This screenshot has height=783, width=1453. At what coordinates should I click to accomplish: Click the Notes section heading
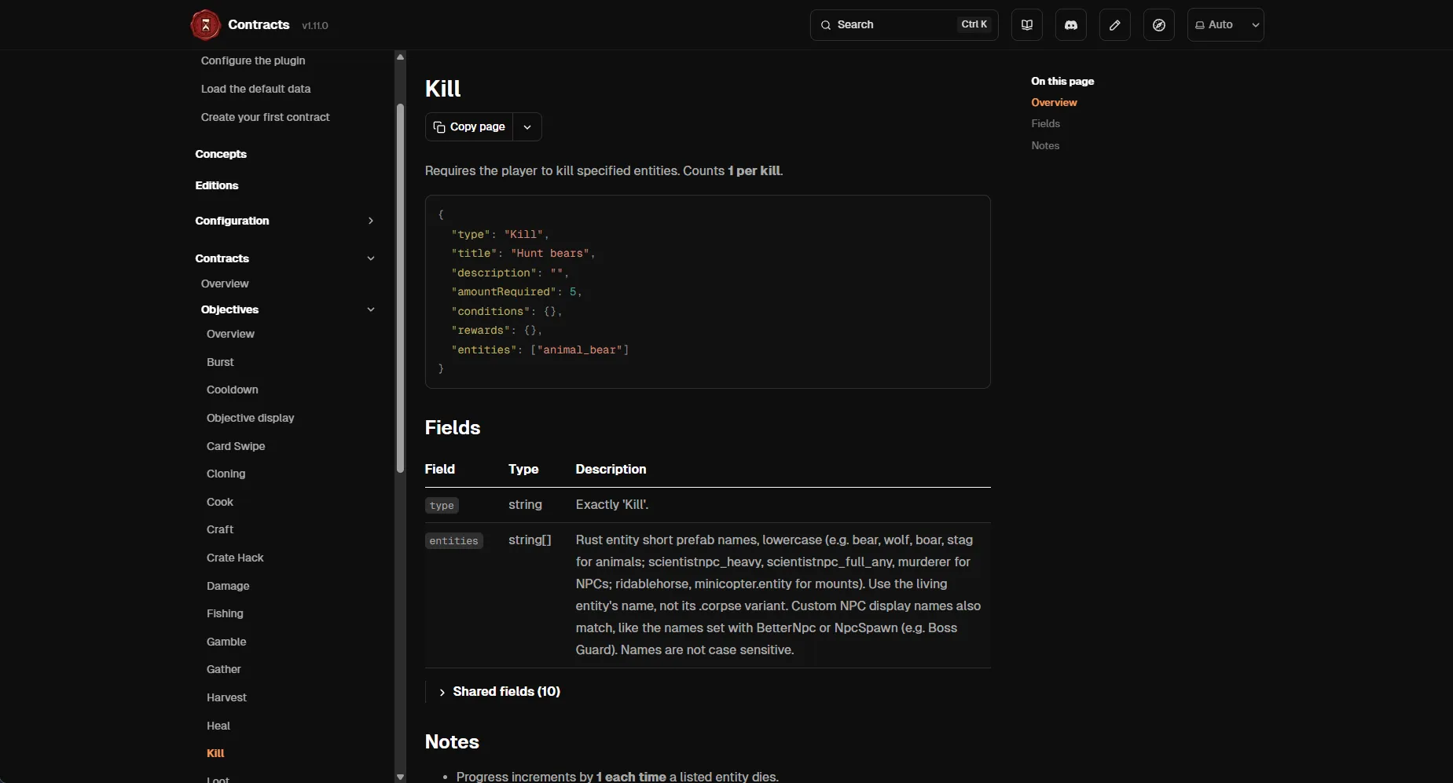click(452, 742)
